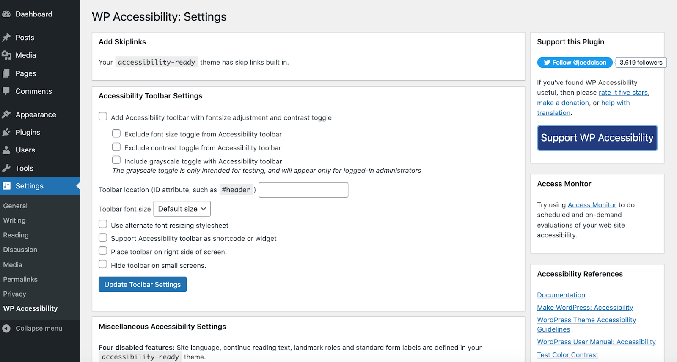Click the Users person icon
The height and width of the screenshot is (362, 677).
(x=6, y=150)
